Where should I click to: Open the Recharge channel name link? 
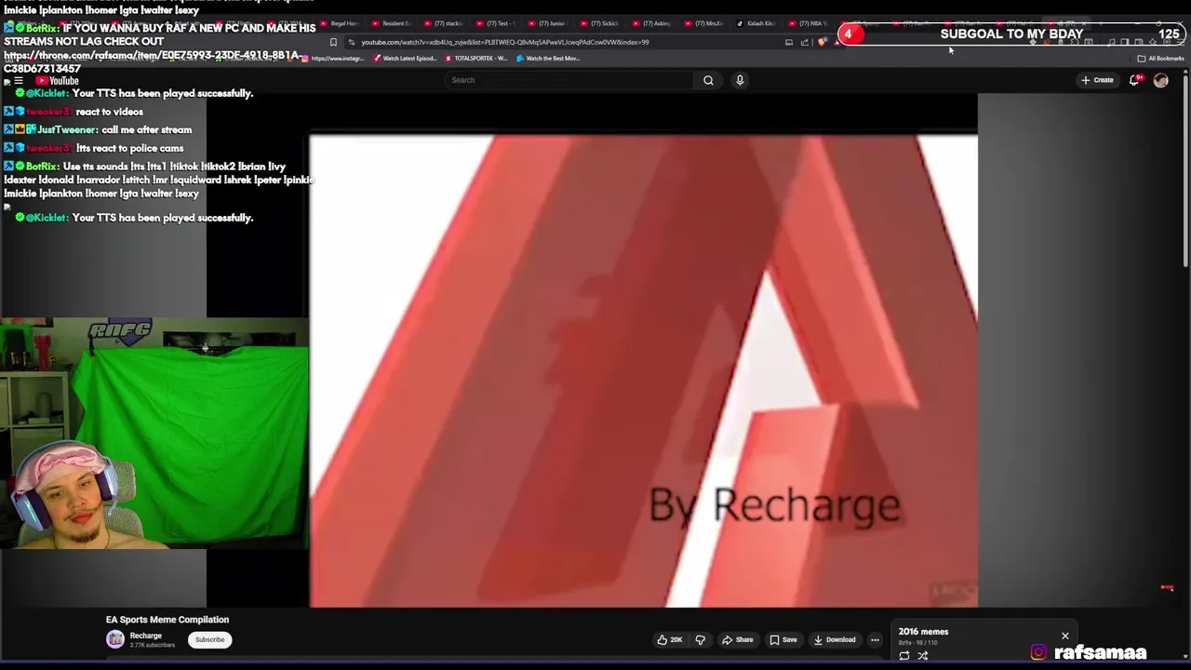[x=145, y=636]
